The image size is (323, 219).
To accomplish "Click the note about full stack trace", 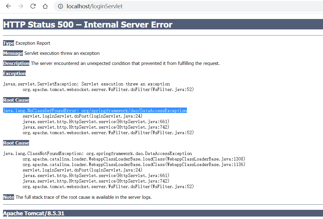I will click(83, 197).
